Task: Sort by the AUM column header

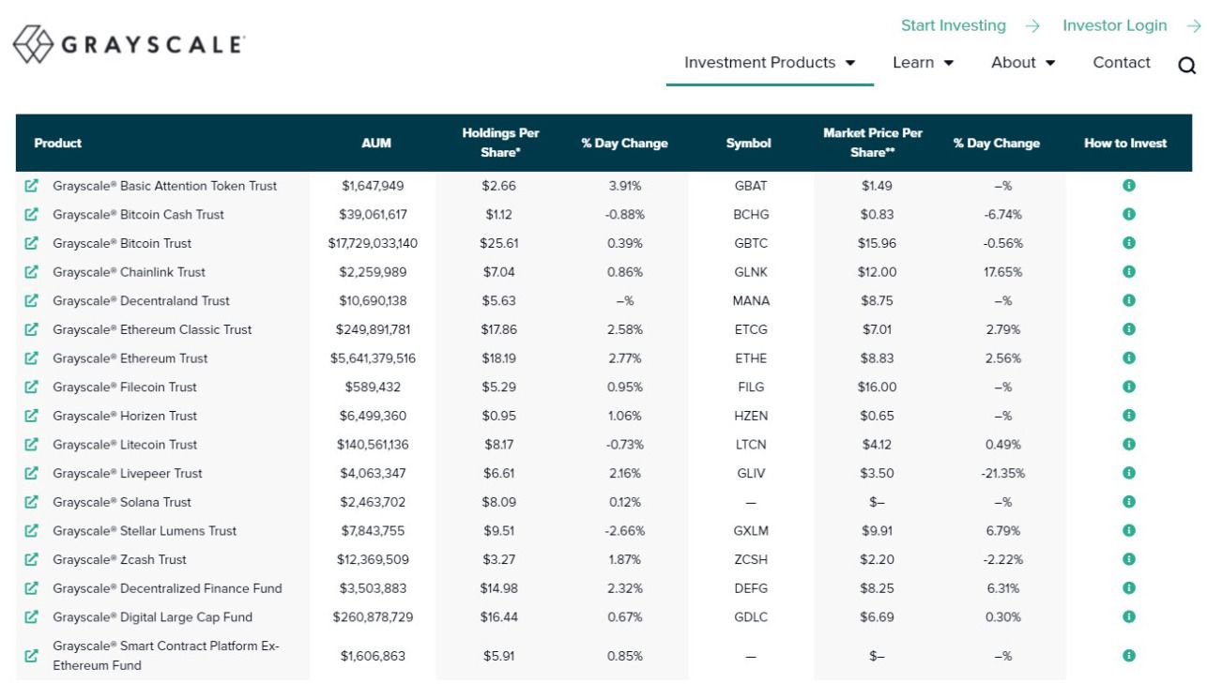Action: [376, 144]
